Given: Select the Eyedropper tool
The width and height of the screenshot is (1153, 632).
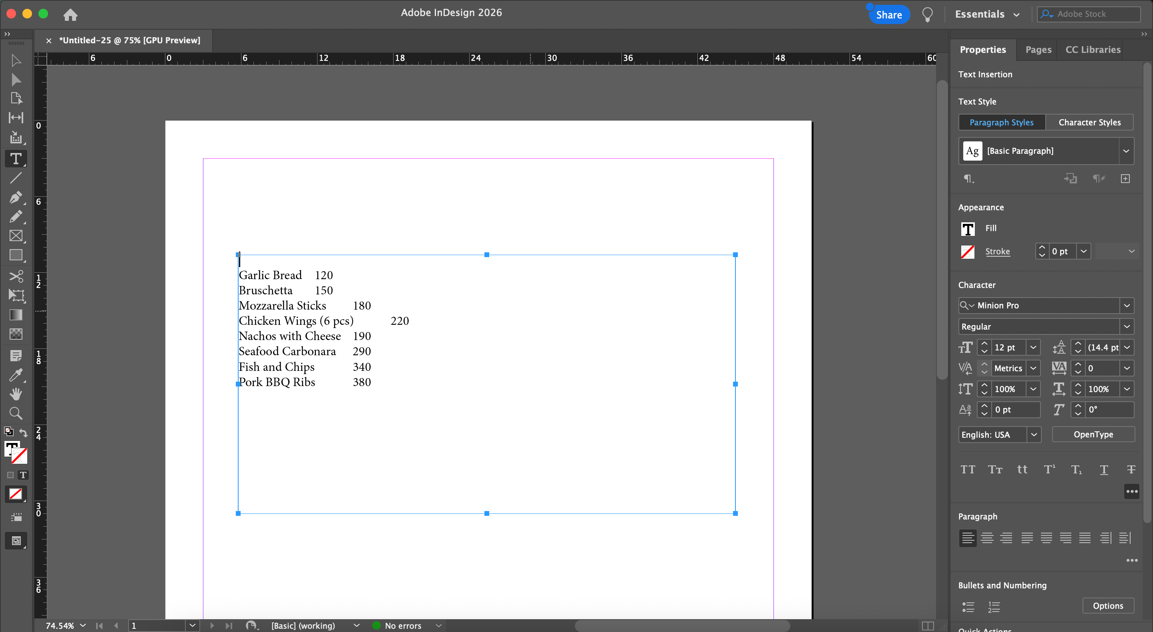Looking at the screenshot, I should [x=16, y=375].
